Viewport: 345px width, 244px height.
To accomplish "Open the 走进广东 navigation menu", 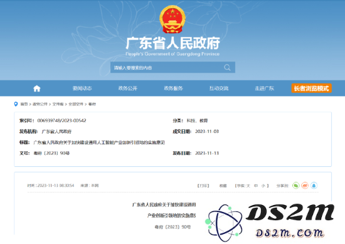I will pos(264,88).
